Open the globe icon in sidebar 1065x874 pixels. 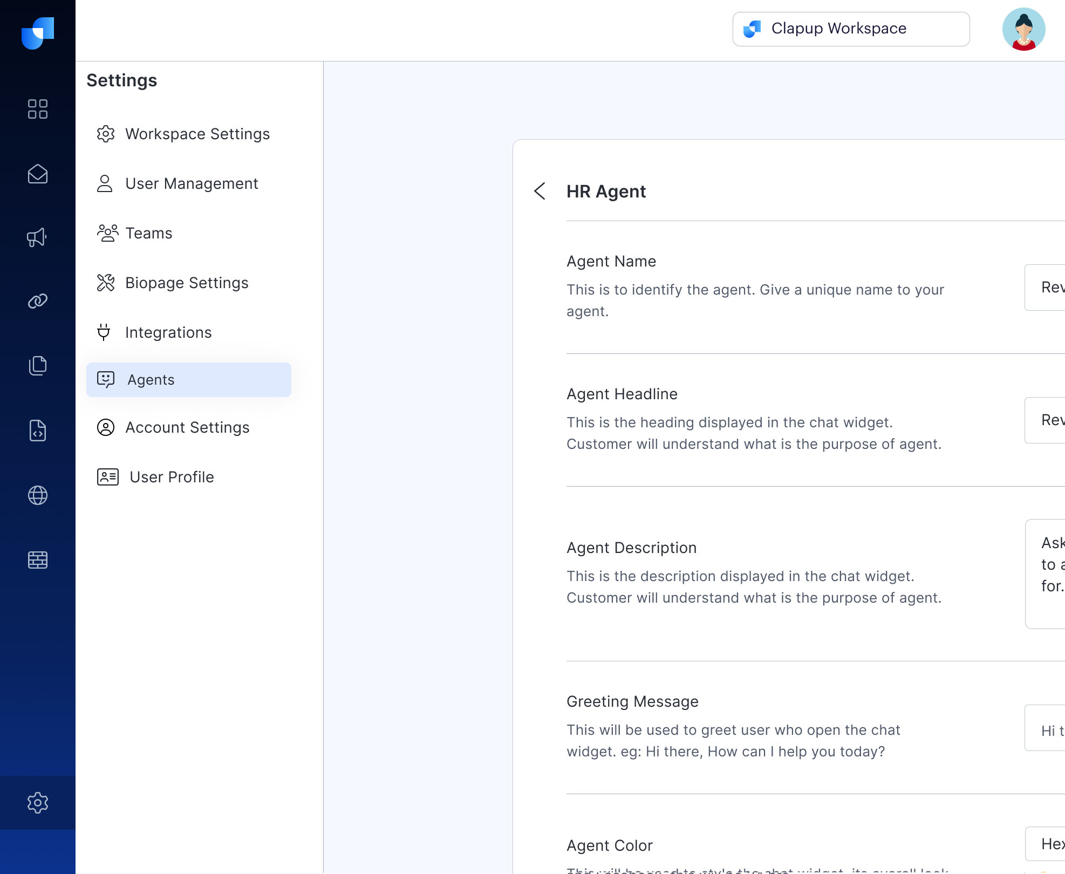[x=38, y=495]
